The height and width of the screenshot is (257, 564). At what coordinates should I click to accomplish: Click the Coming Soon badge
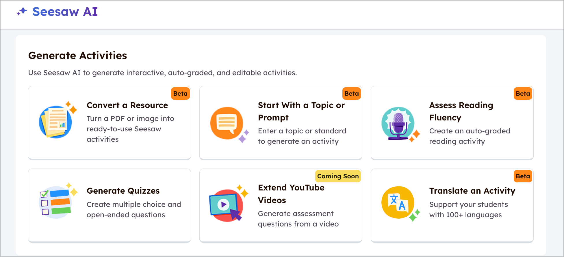(x=338, y=176)
